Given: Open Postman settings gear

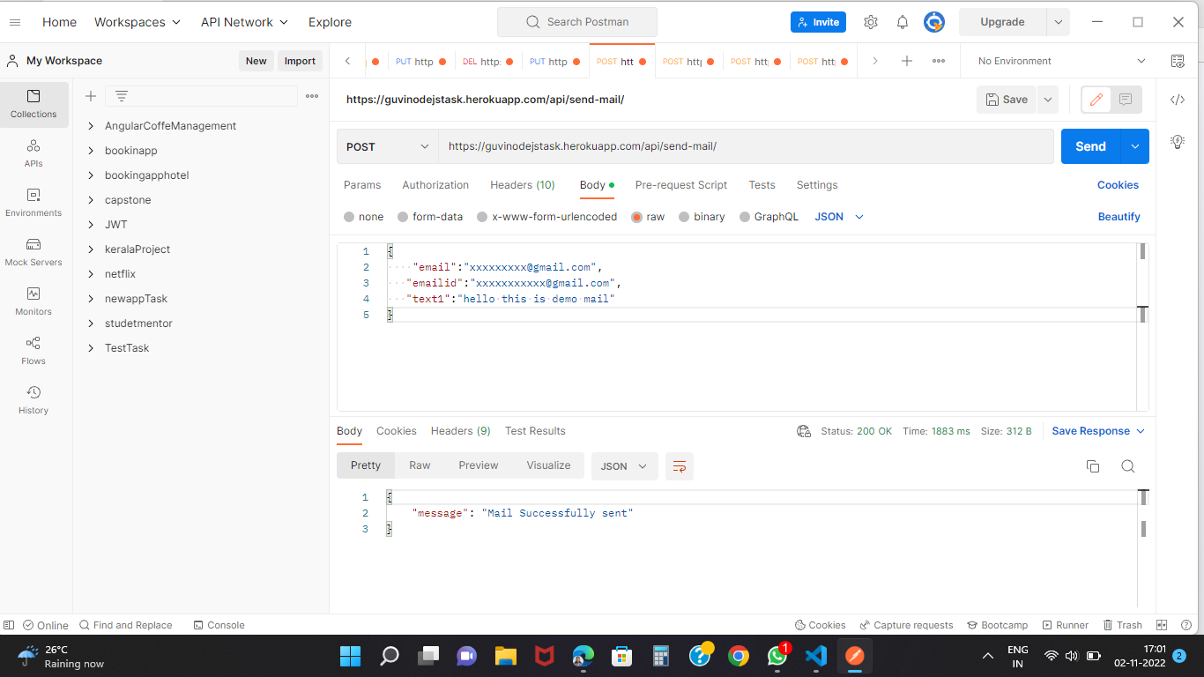Looking at the screenshot, I should (871, 22).
